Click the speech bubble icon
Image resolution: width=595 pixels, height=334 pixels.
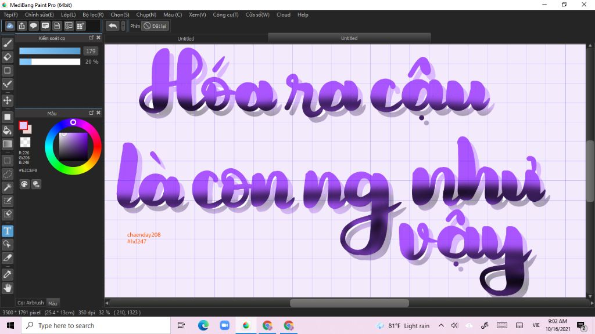33,26
